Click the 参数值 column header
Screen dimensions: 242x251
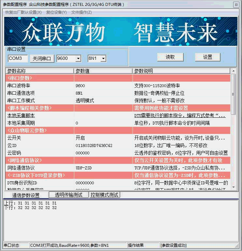103,71
